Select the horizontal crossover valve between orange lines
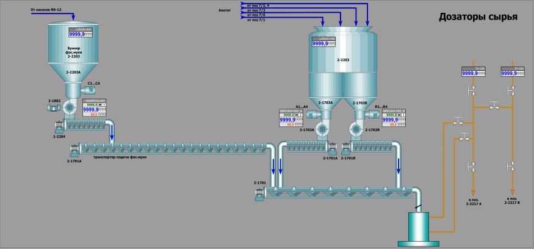This screenshot has width=534, height=249. click(x=494, y=106)
